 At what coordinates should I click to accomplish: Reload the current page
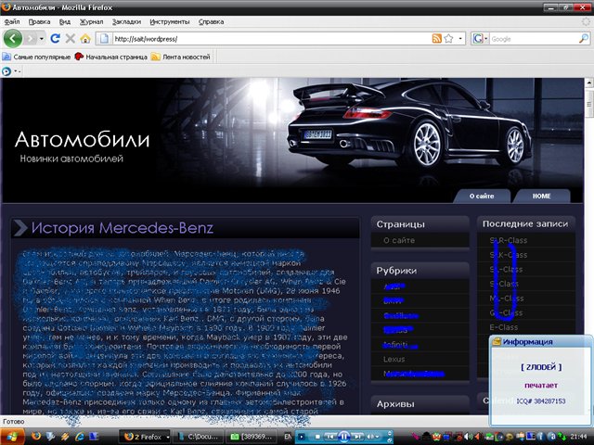click(x=55, y=39)
